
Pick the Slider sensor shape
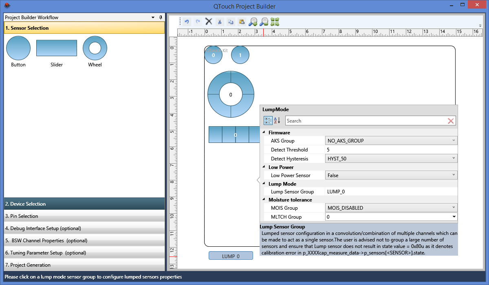(x=57, y=48)
